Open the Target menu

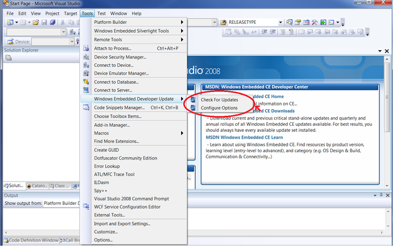[x=71, y=13]
